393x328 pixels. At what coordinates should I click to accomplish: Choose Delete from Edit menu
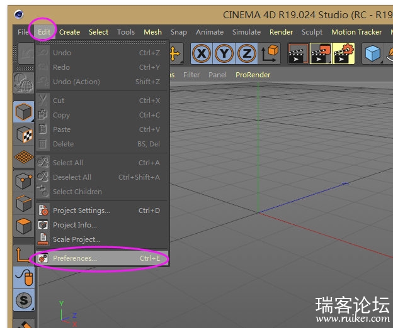[x=102, y=144]
